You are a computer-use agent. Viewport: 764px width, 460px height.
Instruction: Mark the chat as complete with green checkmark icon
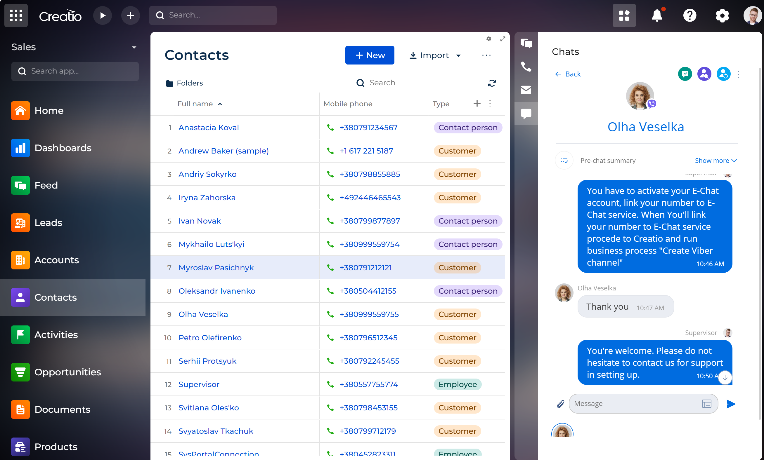click(x=685, y=74)
